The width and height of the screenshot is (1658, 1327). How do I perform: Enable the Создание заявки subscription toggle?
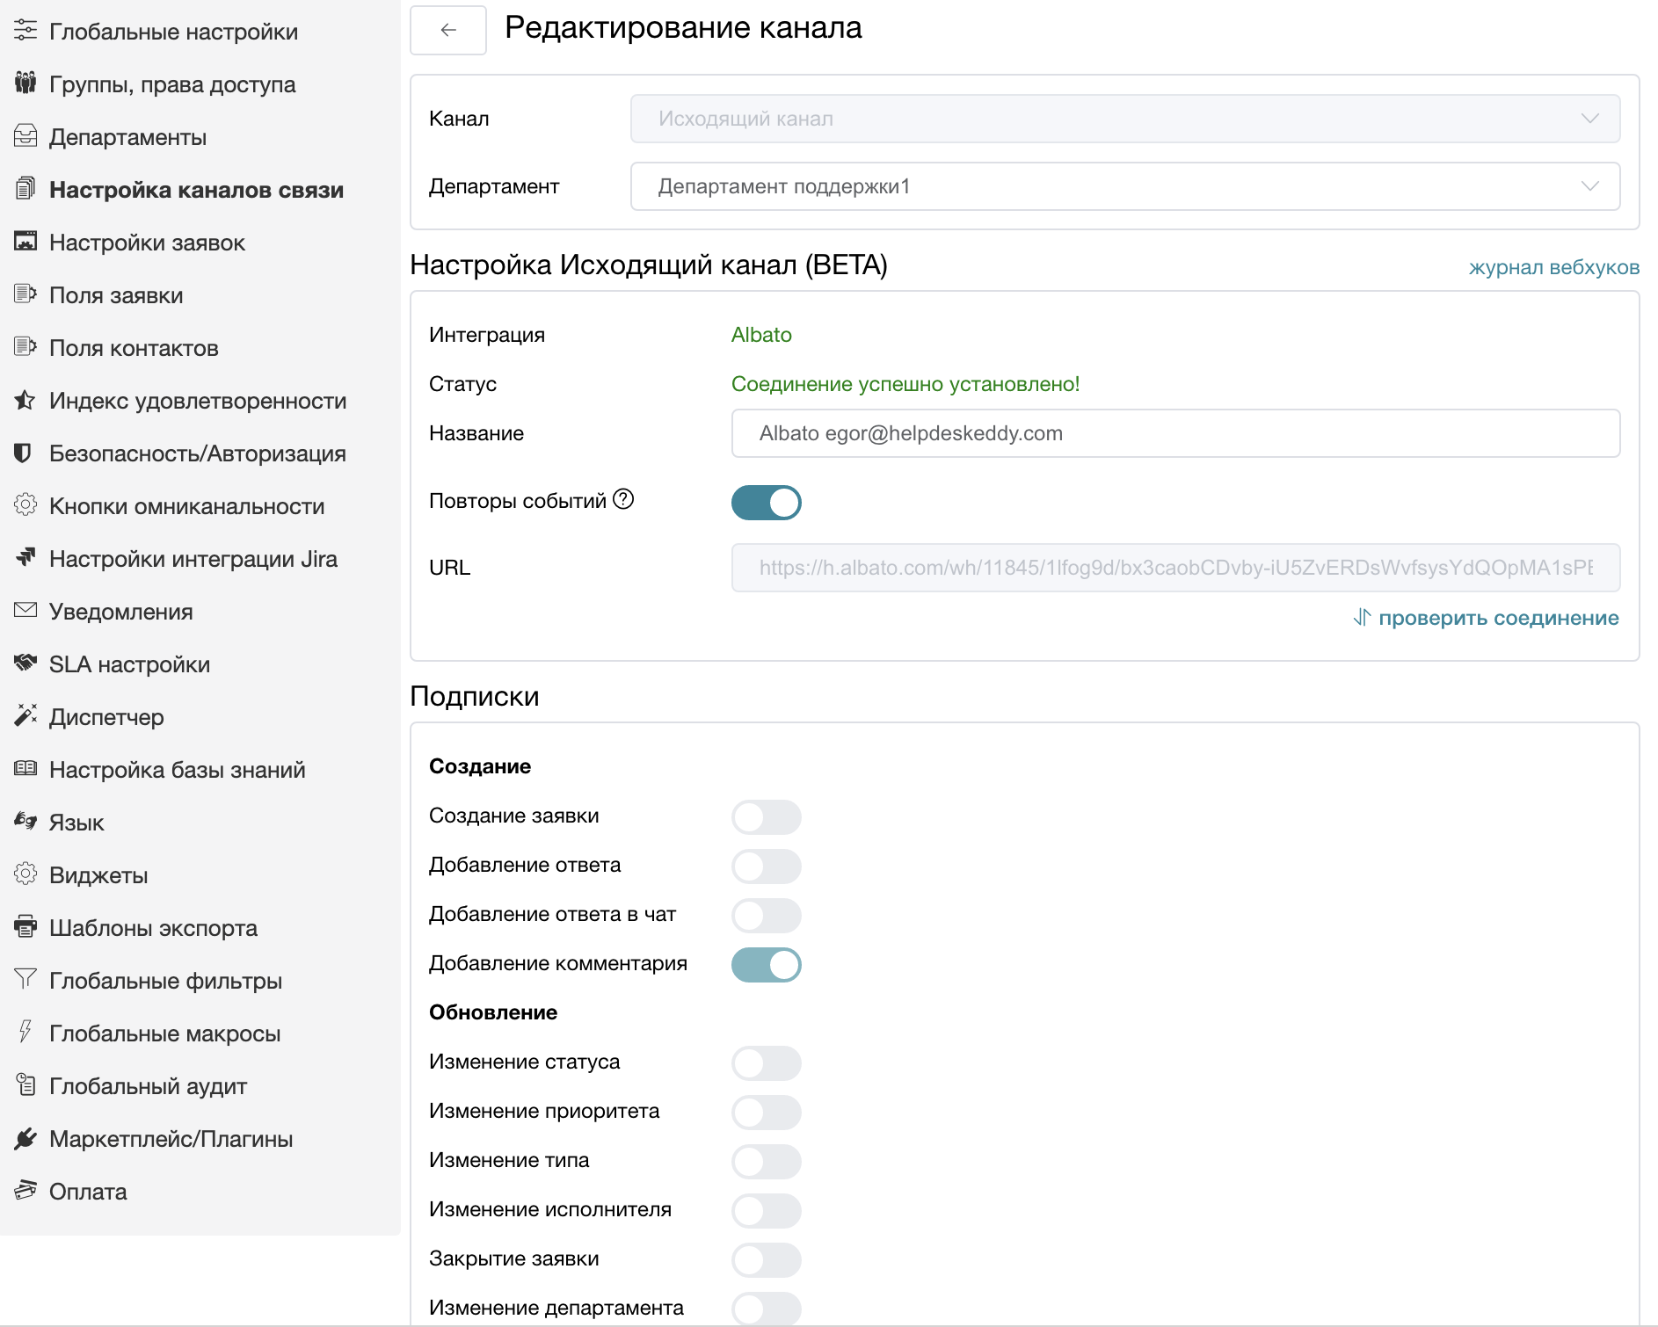tap(766, 816)
